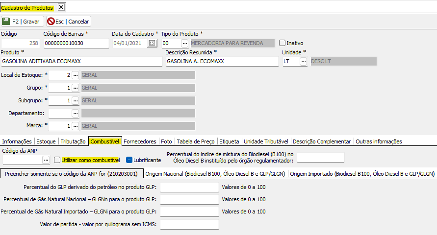Toggle the Lubrificante checkbox
The width and height of the screenshot is (437, 235).
129,160
